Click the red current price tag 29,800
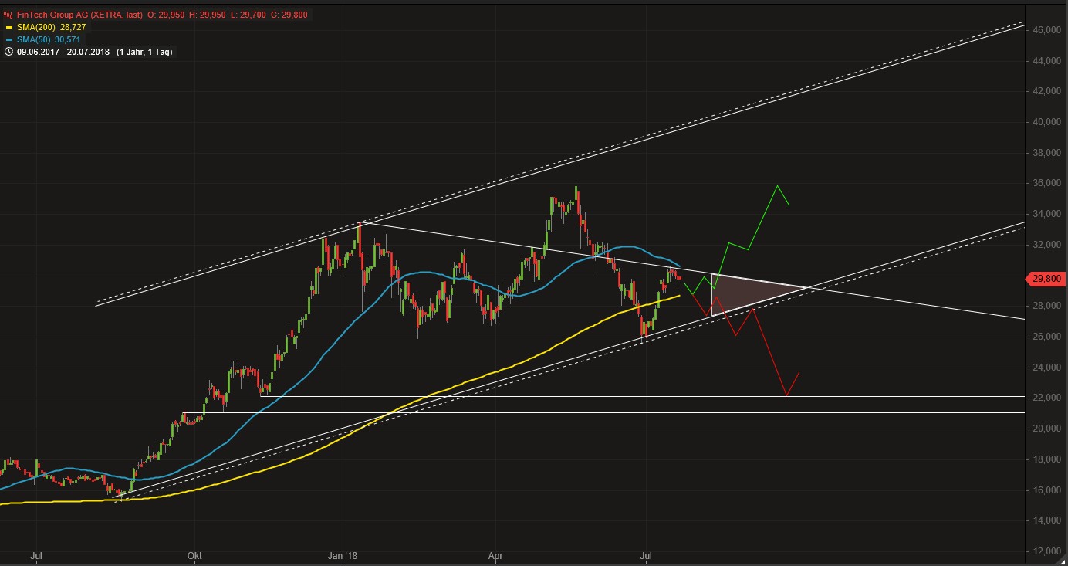The image size is (1068, 566). point(1046,280)
